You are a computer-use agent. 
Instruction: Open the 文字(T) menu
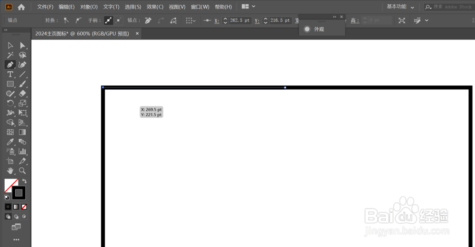(111, 7)
